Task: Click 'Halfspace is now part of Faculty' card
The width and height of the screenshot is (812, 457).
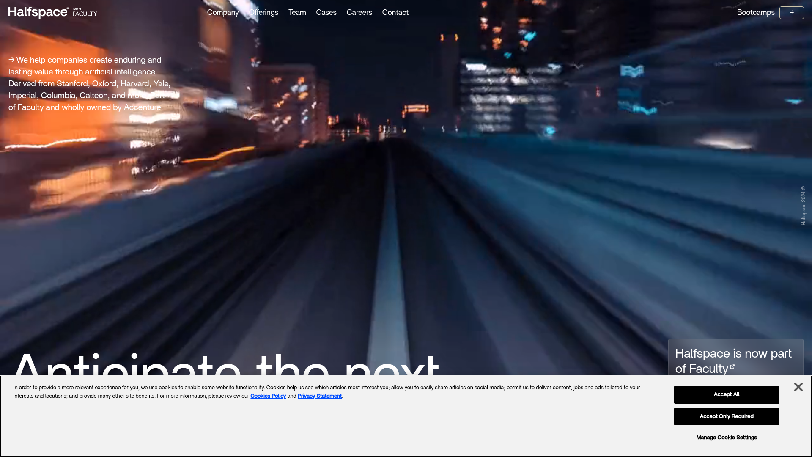Action: coord(735,358)
